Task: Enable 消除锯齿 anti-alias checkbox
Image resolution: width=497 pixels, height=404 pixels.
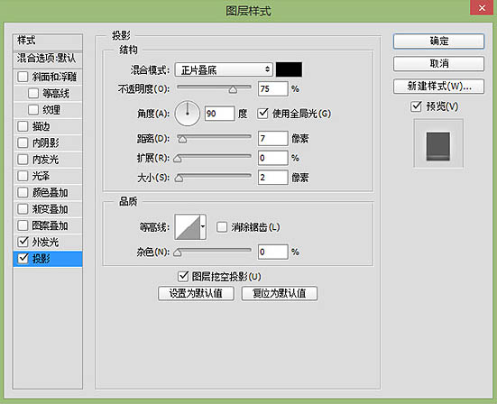Action: (x=222, y=227)
